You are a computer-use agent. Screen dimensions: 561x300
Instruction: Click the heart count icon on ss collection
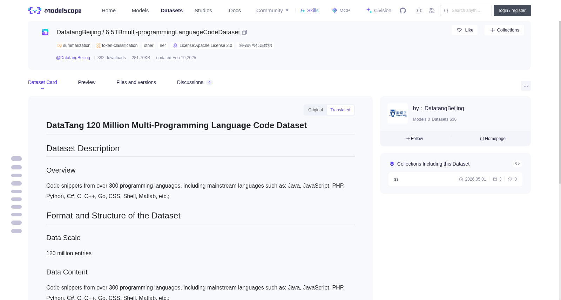click(x=510, y=179)
